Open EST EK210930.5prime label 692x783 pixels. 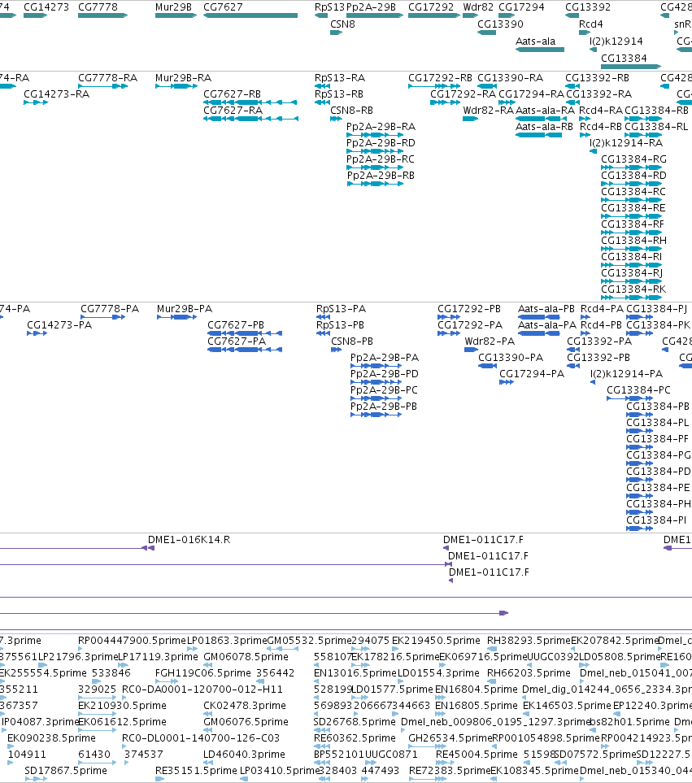[x=122, y=705]
